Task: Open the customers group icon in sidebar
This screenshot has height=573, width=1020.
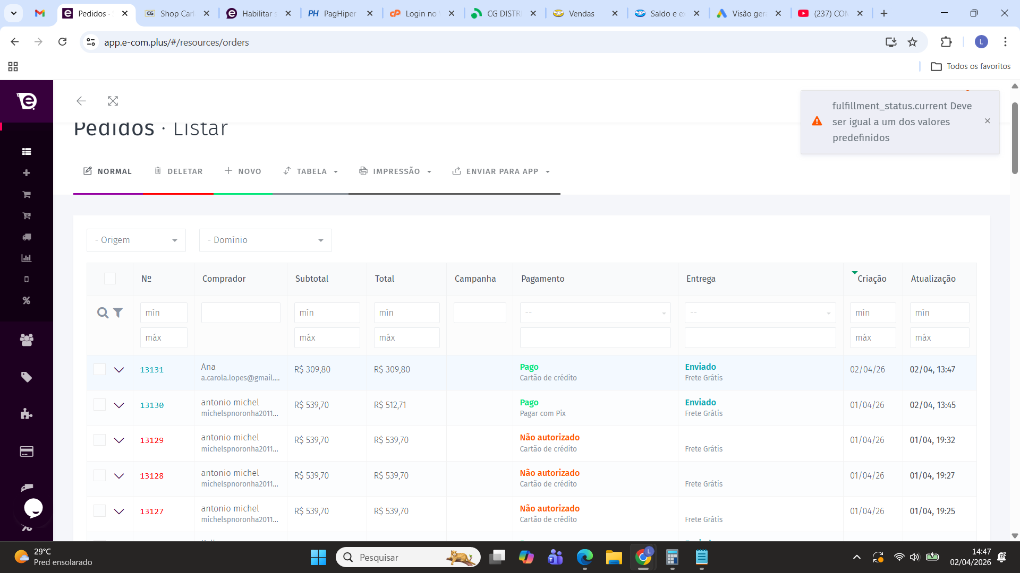Action: tap(27, 340)
